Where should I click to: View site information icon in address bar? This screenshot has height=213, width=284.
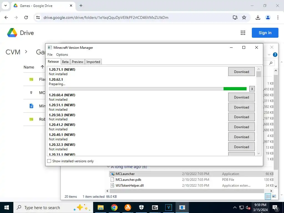click(x=38, y=17)
